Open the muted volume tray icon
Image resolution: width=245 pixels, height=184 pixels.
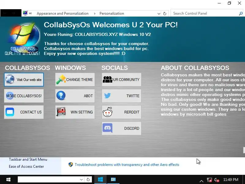(x=217, y=180)
